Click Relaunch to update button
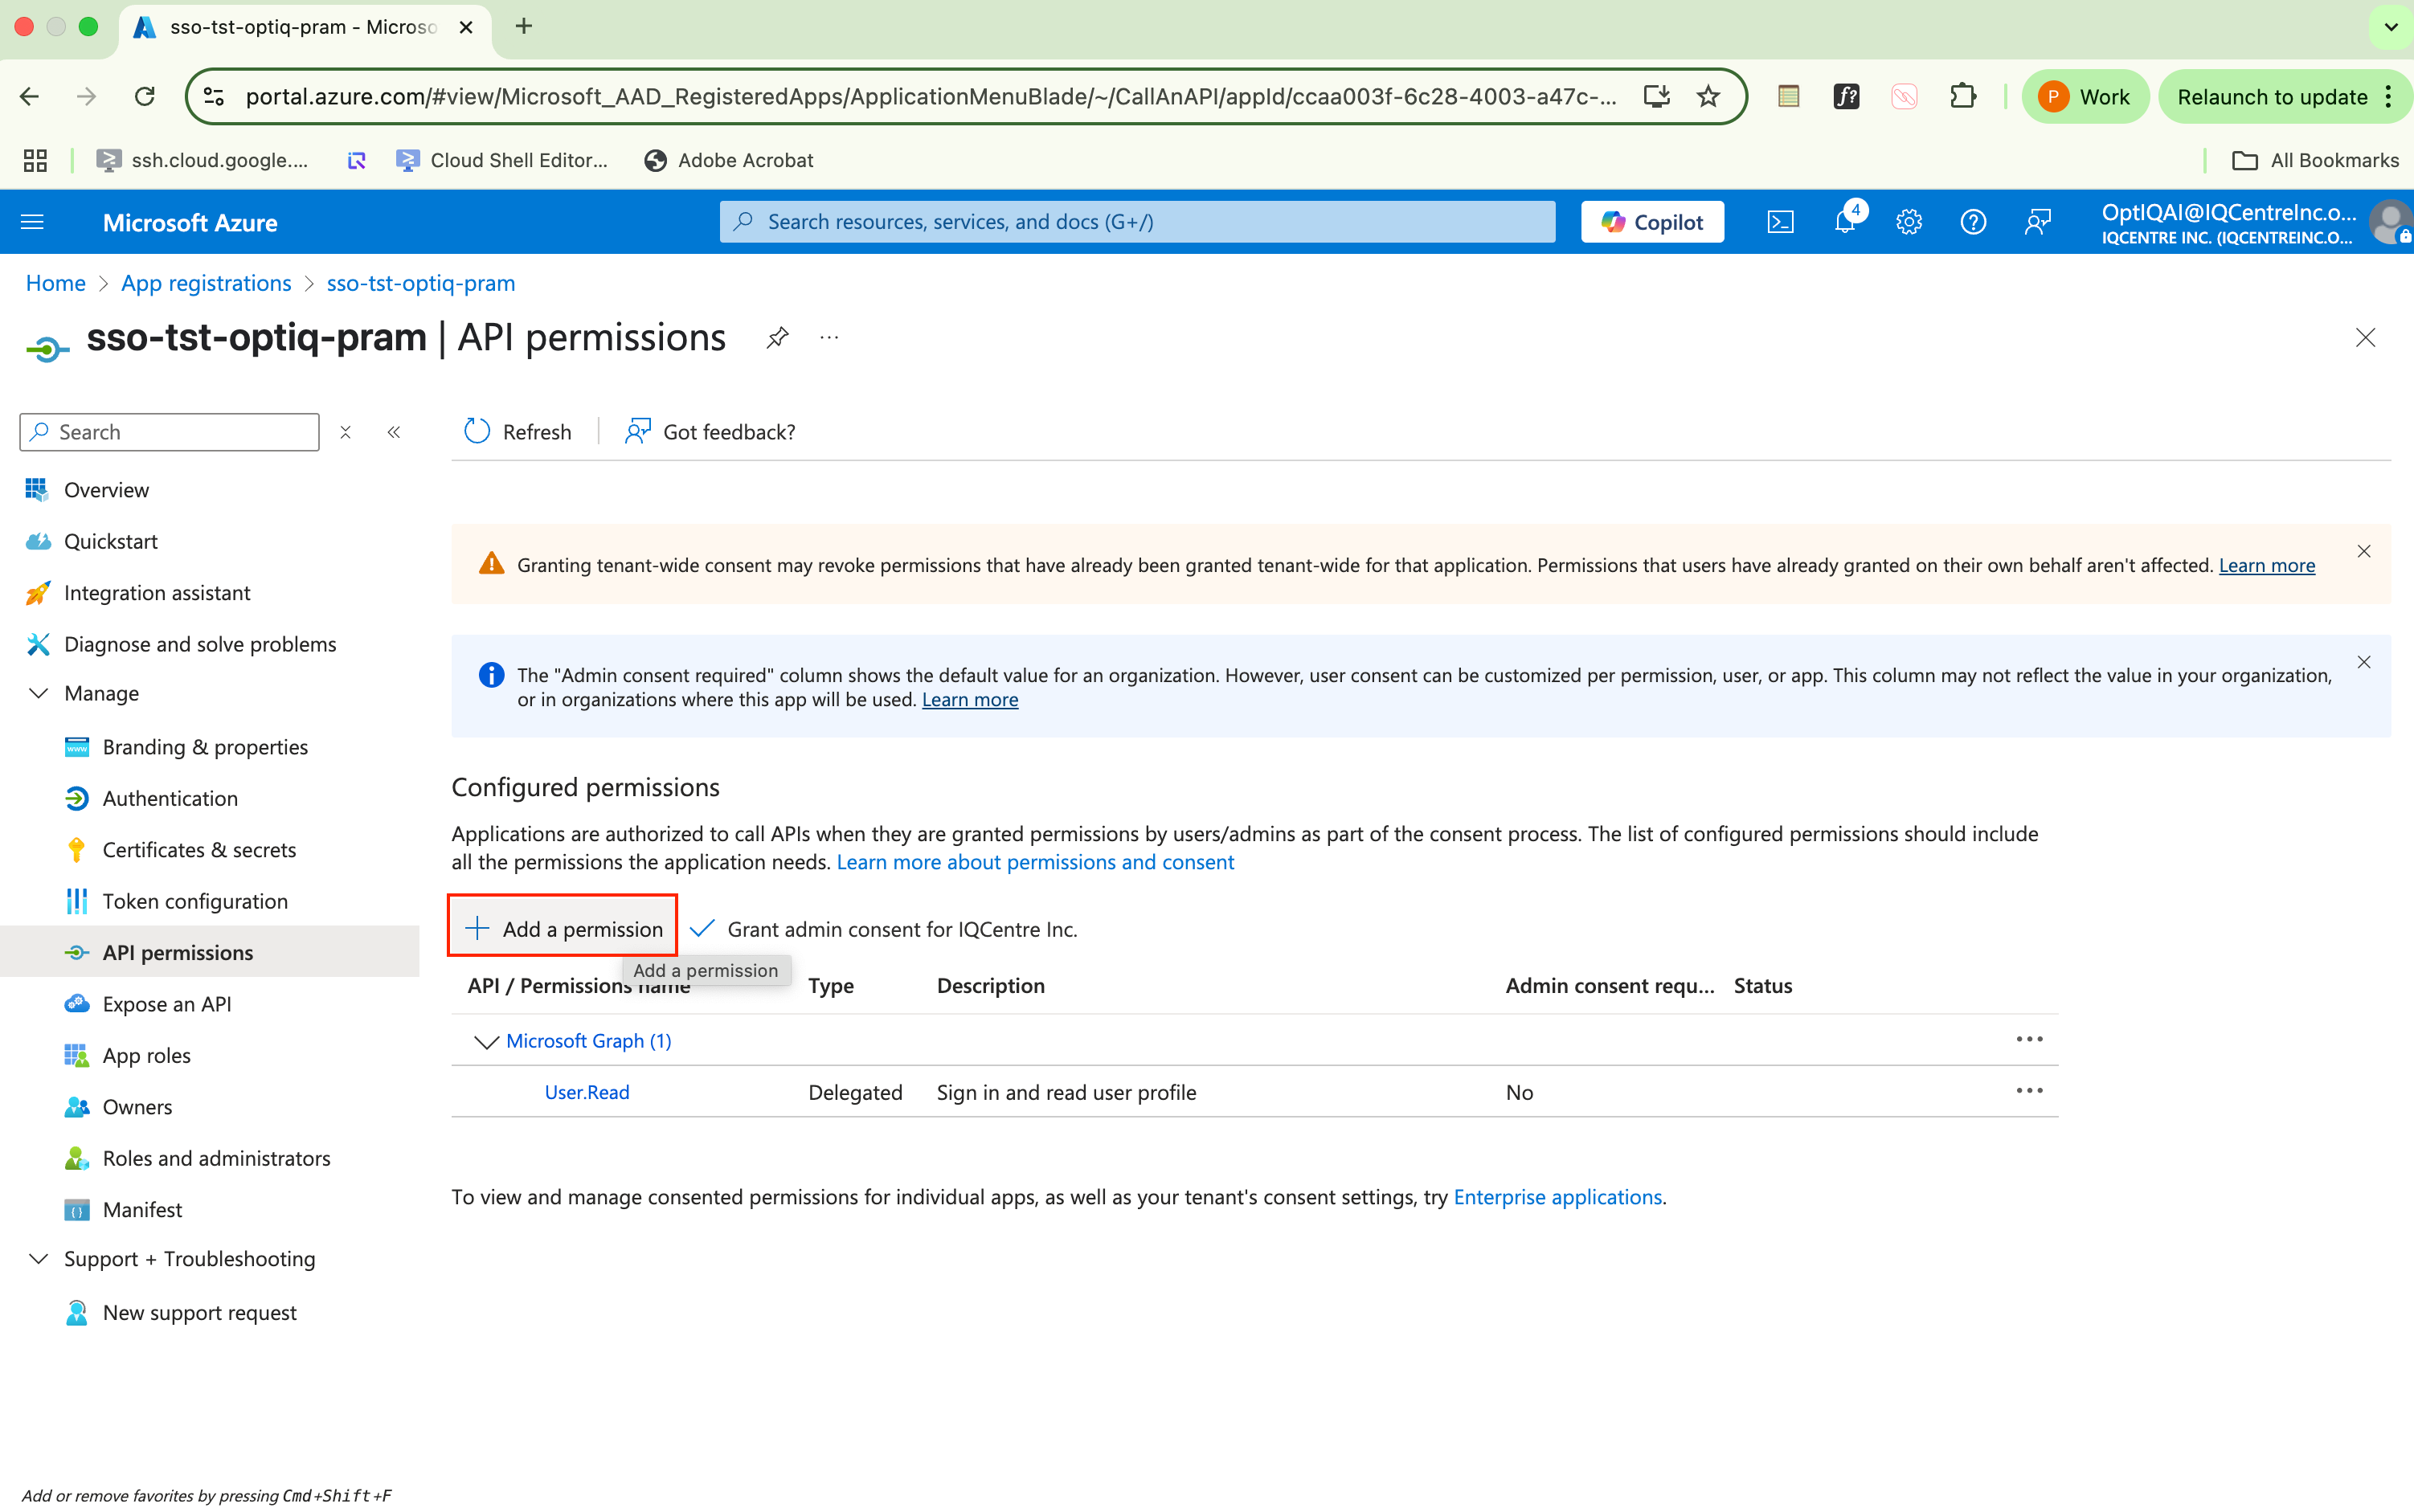Screen dimensions: 2414x1512 click(2284, 96)
